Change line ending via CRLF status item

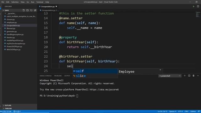[x=186, y=111]
